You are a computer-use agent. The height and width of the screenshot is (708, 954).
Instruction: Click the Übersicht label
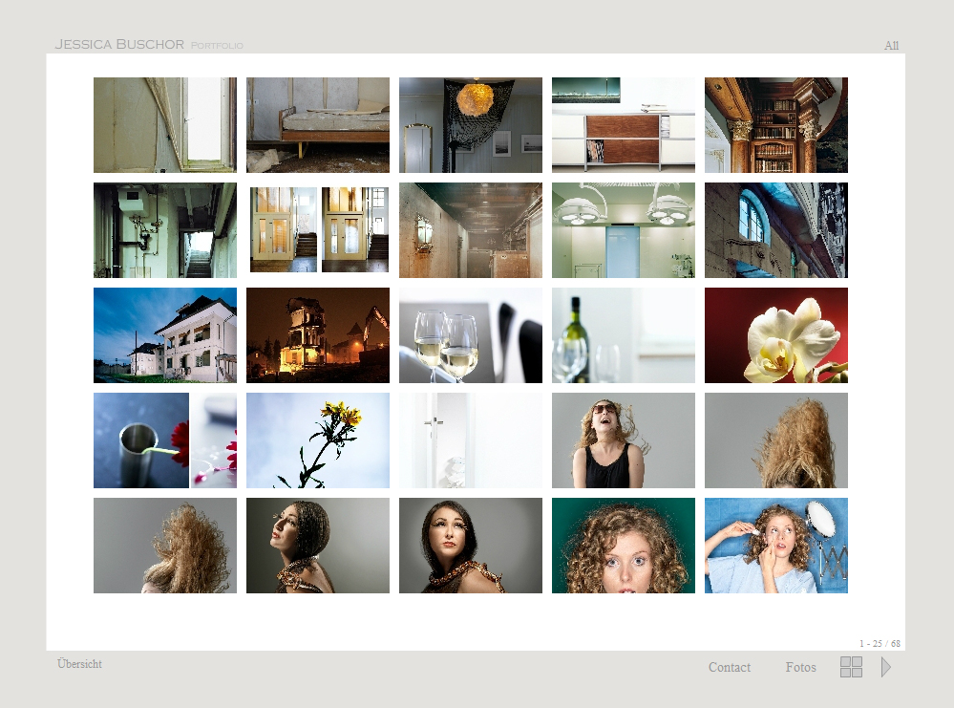[79, 663]
